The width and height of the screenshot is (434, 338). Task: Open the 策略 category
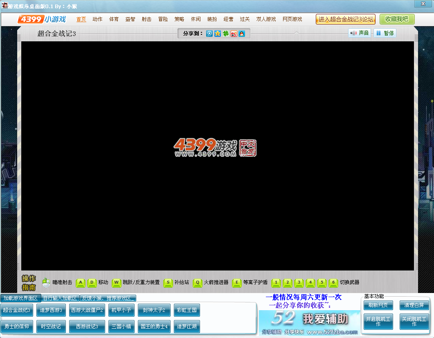[179, 19]
